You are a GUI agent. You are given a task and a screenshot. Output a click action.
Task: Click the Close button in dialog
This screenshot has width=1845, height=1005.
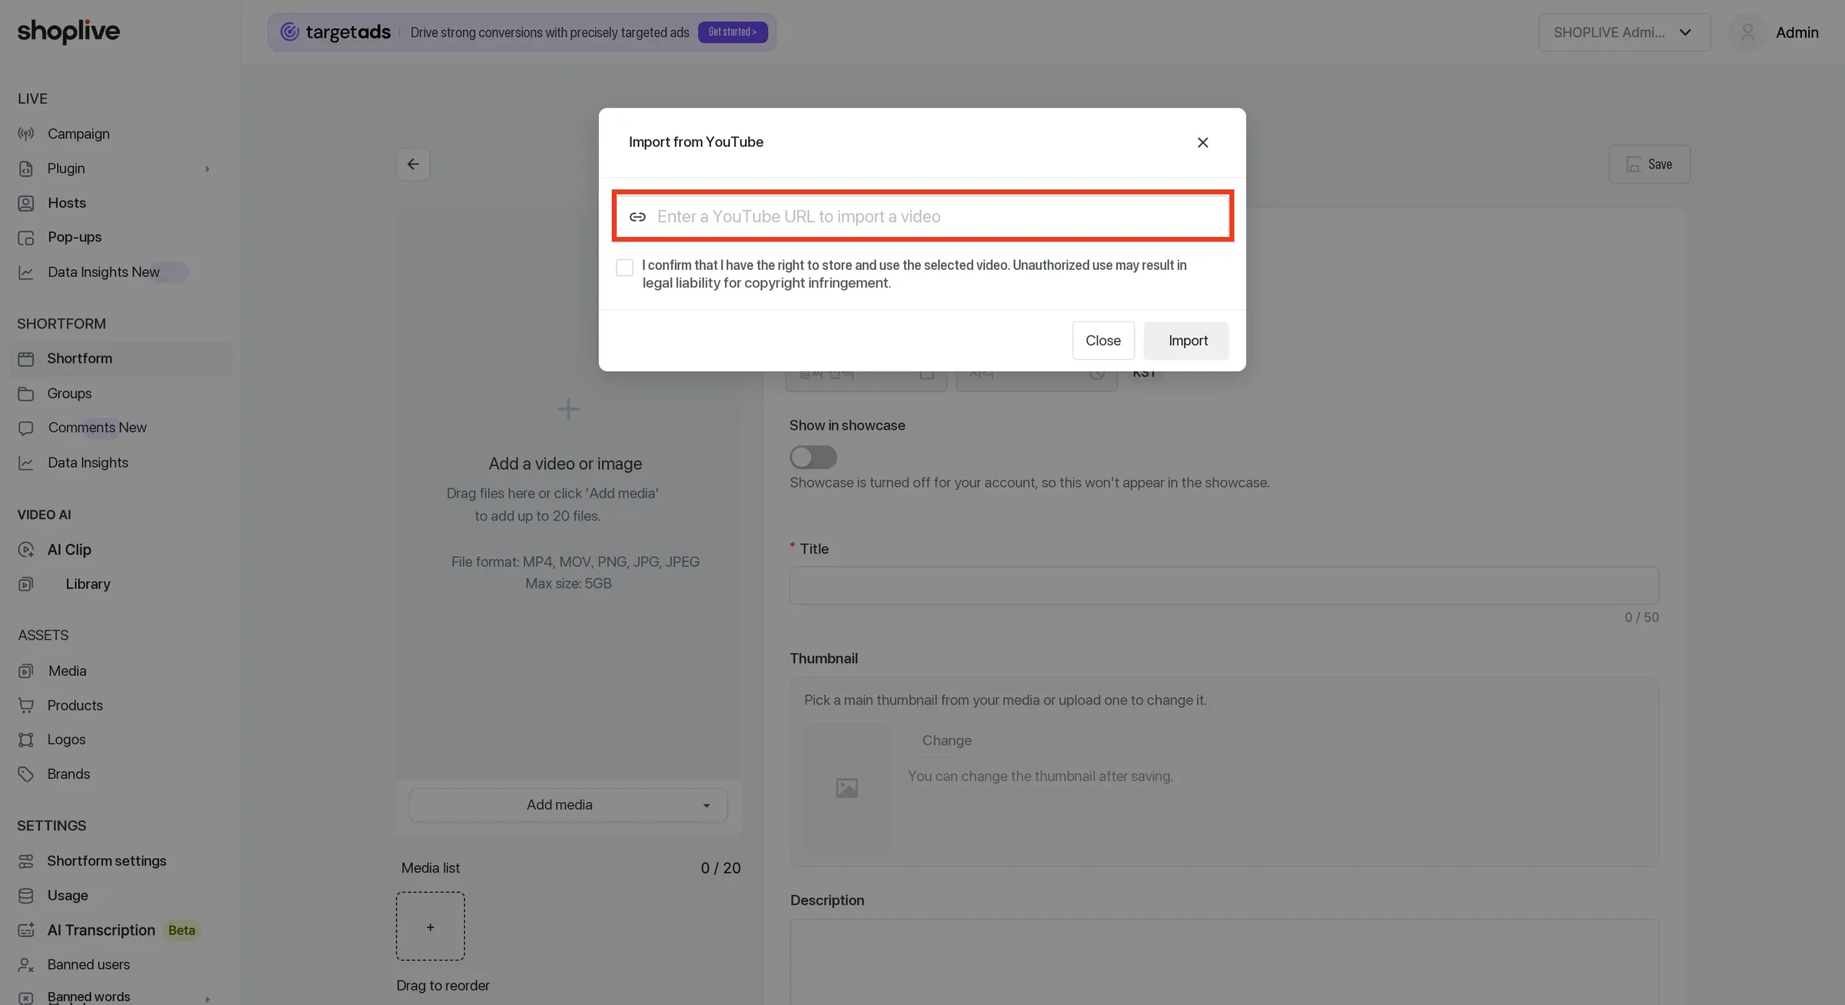coord(1103,340)
